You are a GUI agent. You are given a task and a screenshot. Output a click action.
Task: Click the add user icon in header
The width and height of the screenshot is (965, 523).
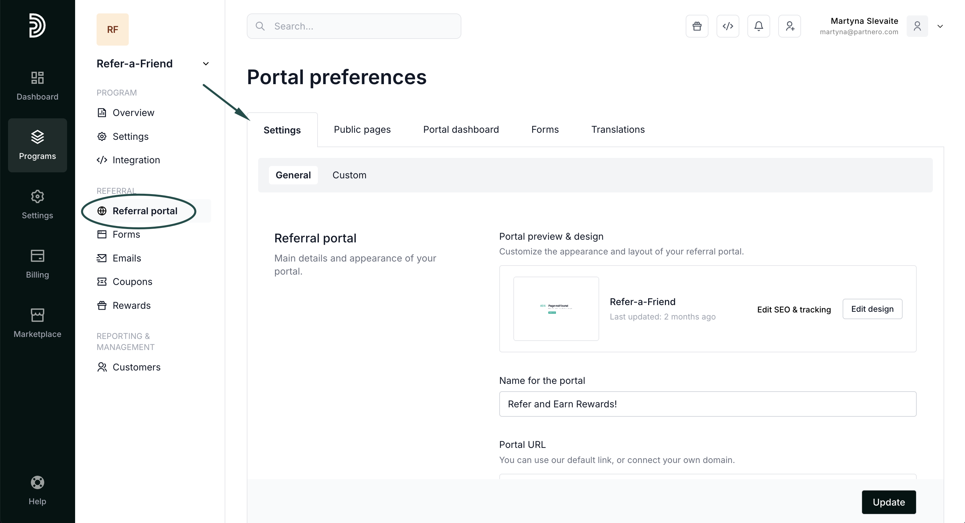click(789, 26)
